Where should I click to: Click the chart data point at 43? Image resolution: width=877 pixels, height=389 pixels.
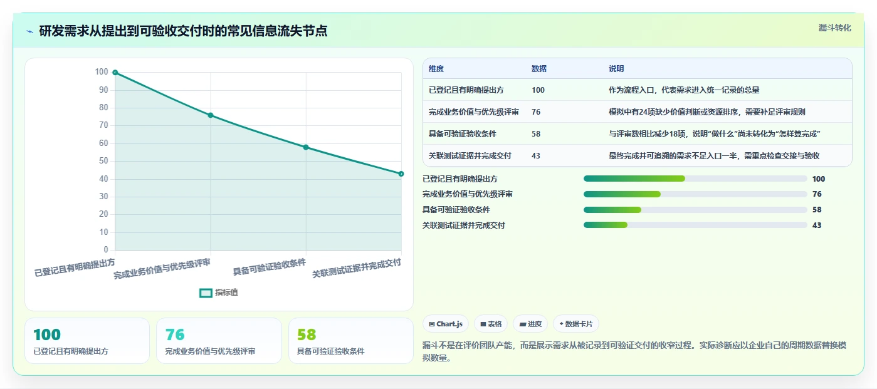401,174
